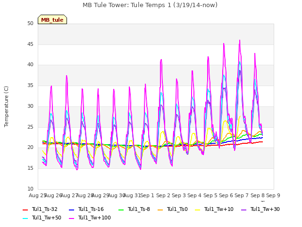The height and width of the screenshot is (227, 302).
Task: Select the Tul1_Tw+100 legend label
Action: [x=94, y=218]
